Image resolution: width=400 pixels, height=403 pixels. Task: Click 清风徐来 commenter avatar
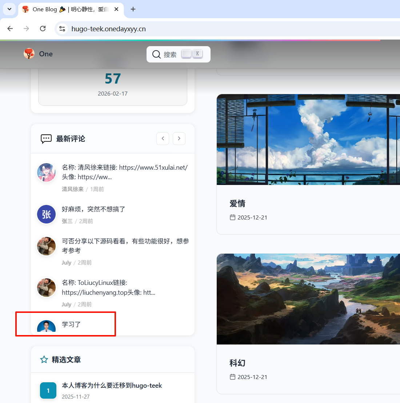[x=47, y=173]
